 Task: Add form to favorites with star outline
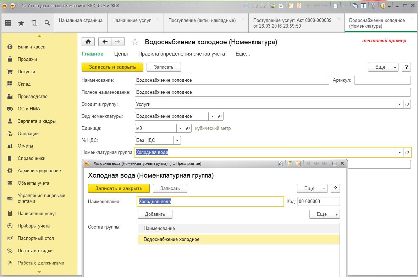[135, 42]
